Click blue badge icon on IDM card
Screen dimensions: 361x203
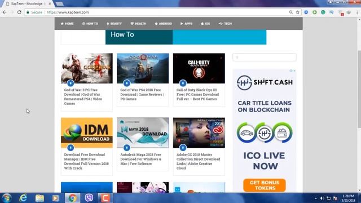tap(71, 148)
